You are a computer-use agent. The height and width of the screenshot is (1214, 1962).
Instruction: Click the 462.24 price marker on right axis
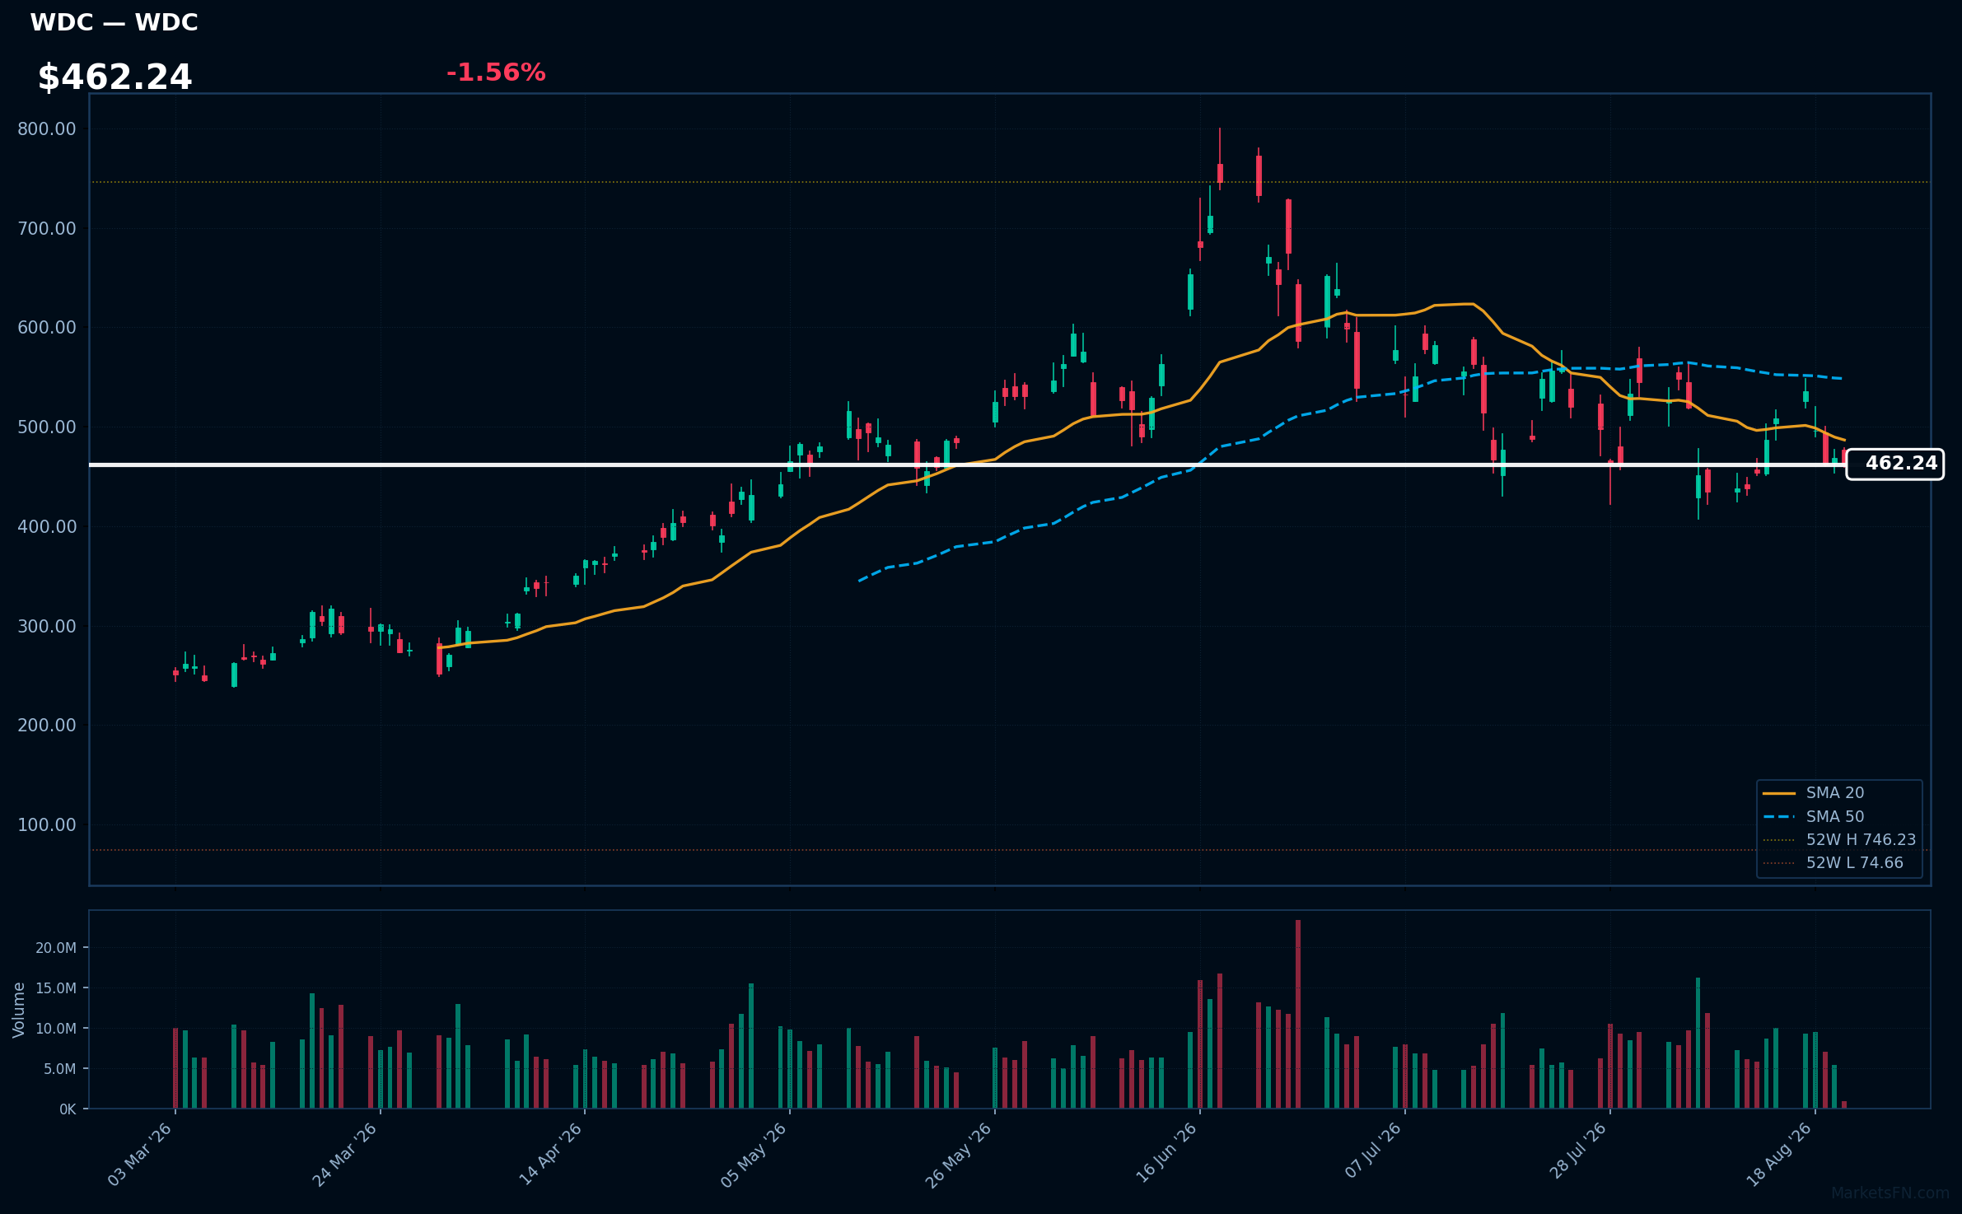click(1894, 464)
